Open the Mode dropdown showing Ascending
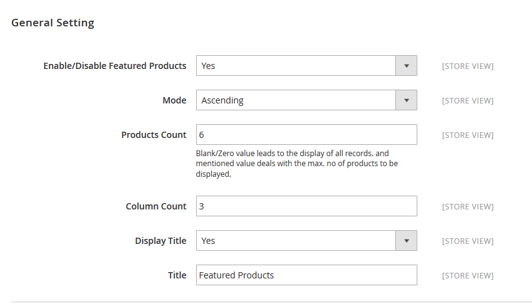Image resolution: width=532 pixels, height=306 pixels. pos(296,100)
